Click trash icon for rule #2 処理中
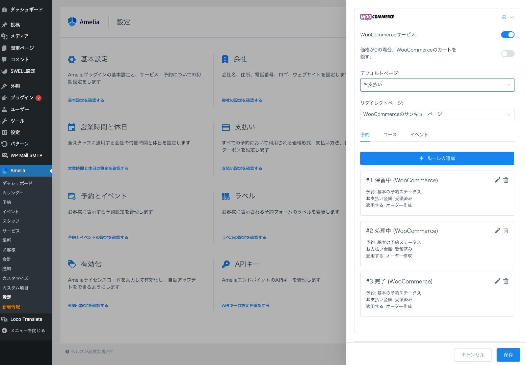Image resolution: width=526 pixels, height=365 pixels. tap(506, 231)
